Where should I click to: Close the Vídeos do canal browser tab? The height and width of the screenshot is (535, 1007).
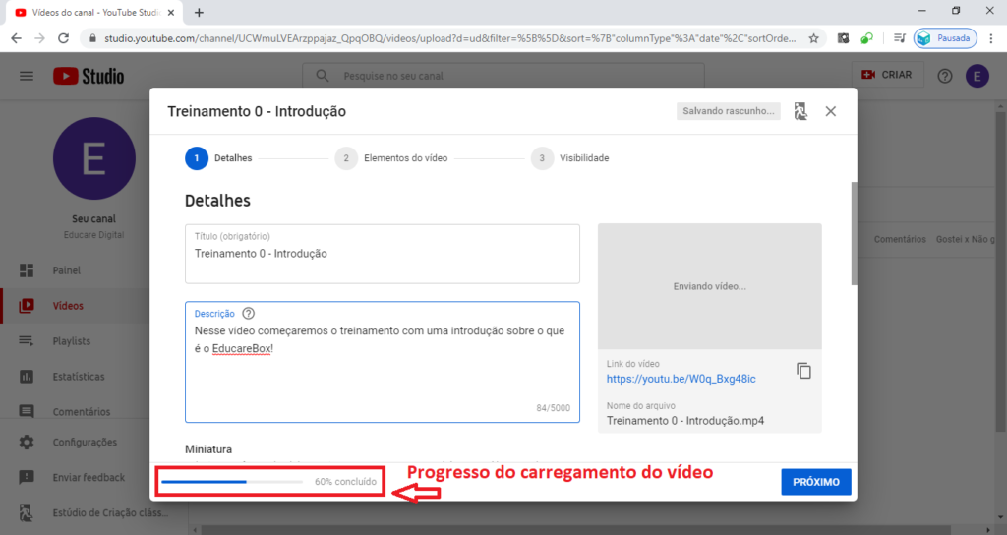171,12
